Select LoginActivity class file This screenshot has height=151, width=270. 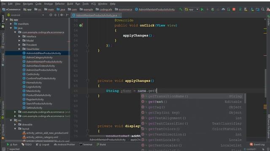tap(34, 87)
